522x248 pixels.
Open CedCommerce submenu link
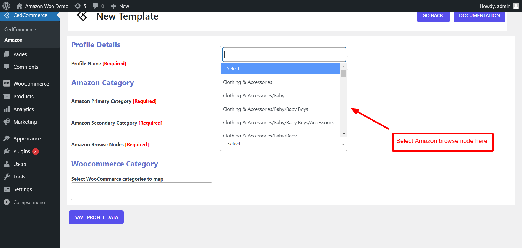click(x=20, y=29)
